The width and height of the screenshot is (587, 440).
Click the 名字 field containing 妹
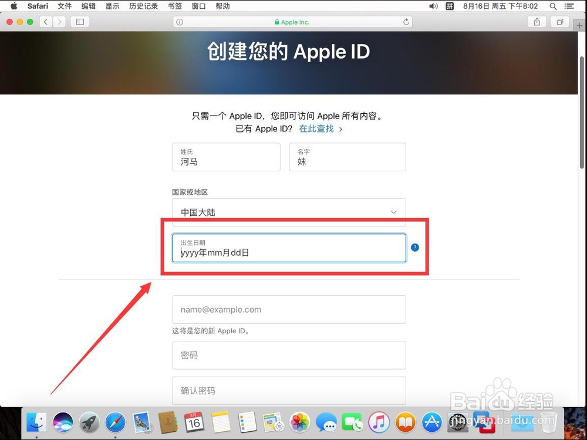tap(348, 157)
